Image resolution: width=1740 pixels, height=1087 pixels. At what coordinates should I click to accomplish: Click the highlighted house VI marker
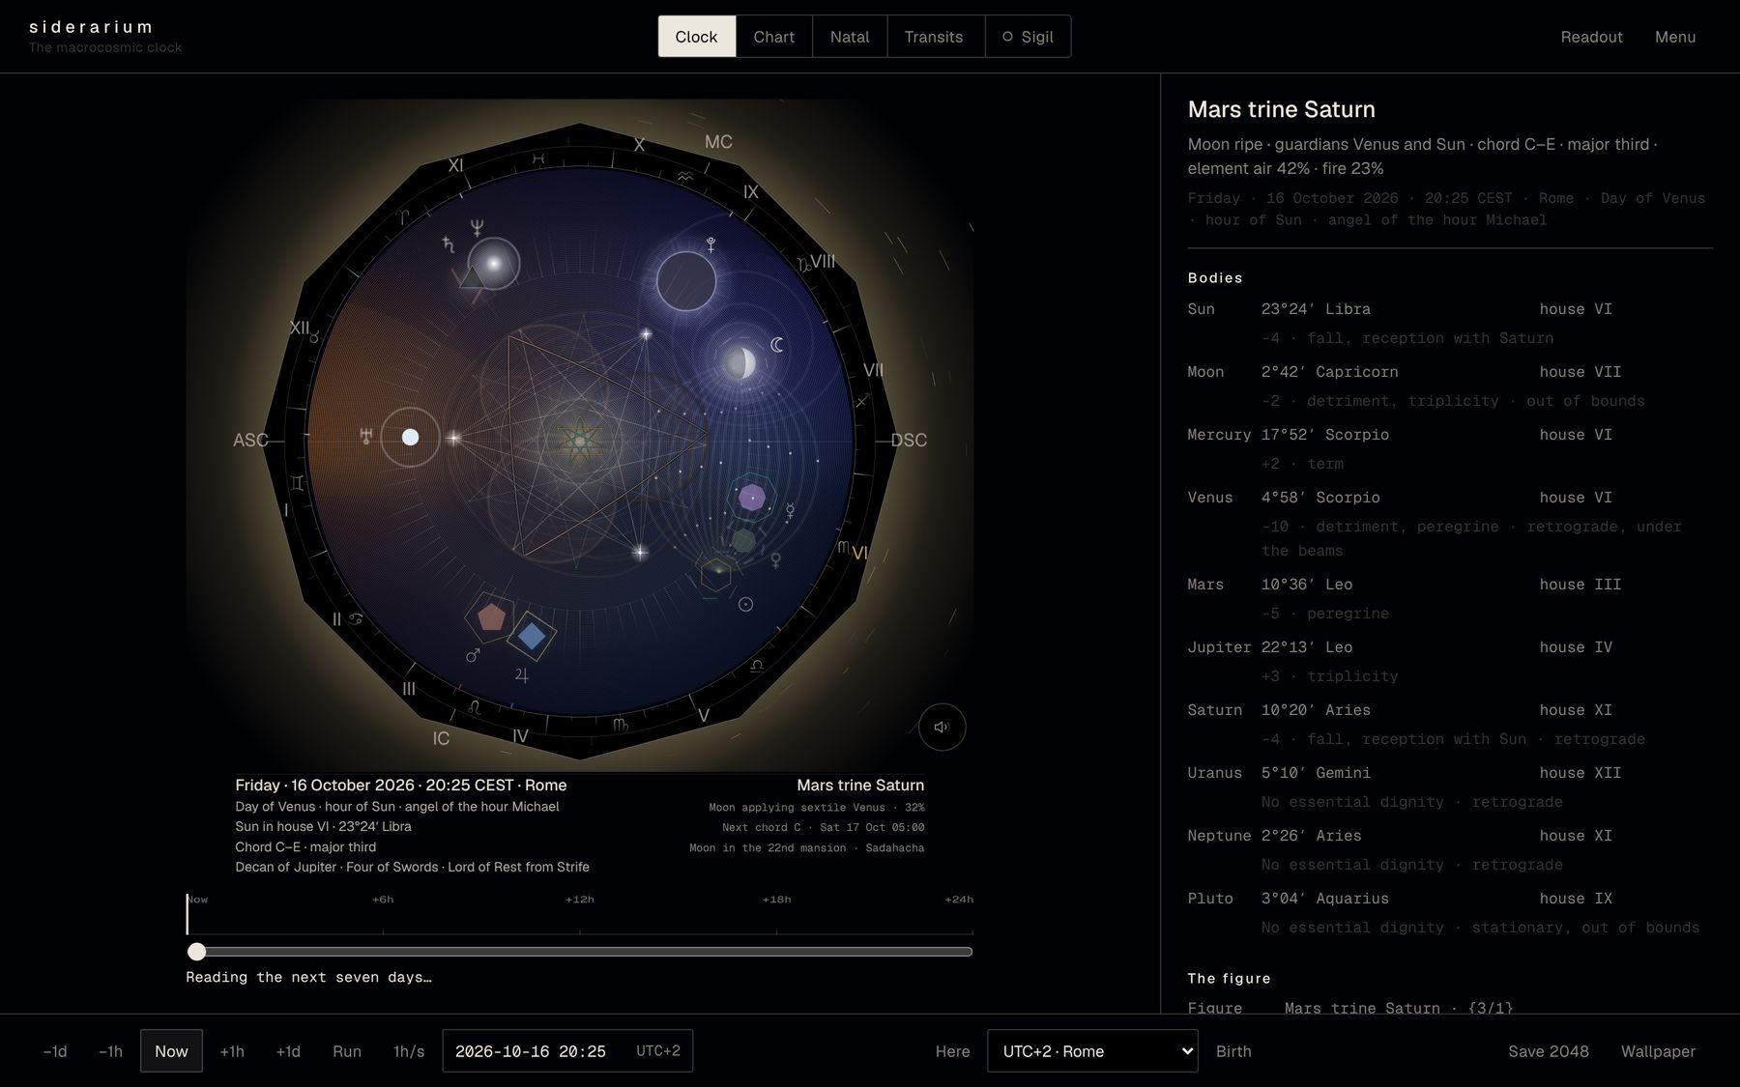tap(859, 554)
